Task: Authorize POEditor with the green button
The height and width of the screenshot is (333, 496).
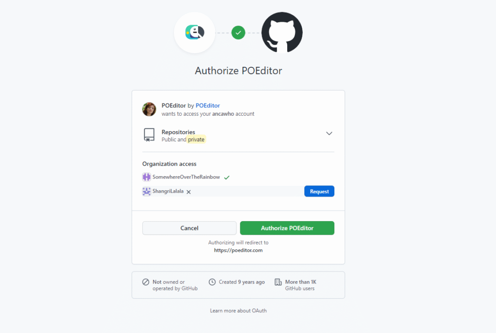Action: pyautogui.click(x=287, y=228)
